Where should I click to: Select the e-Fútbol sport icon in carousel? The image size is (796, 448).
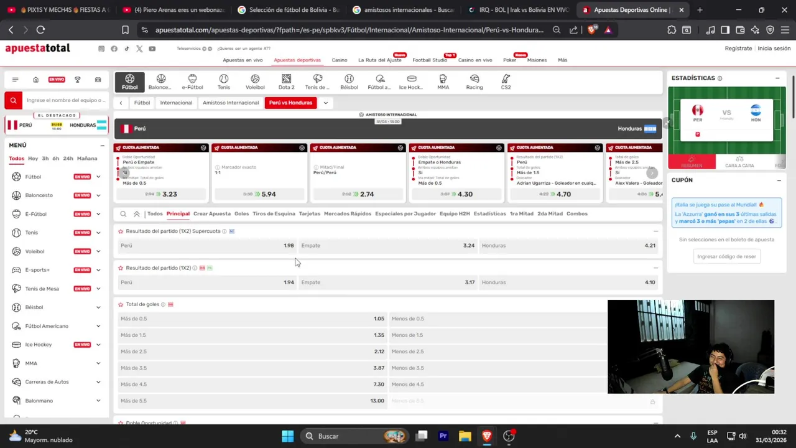[192, 82]
